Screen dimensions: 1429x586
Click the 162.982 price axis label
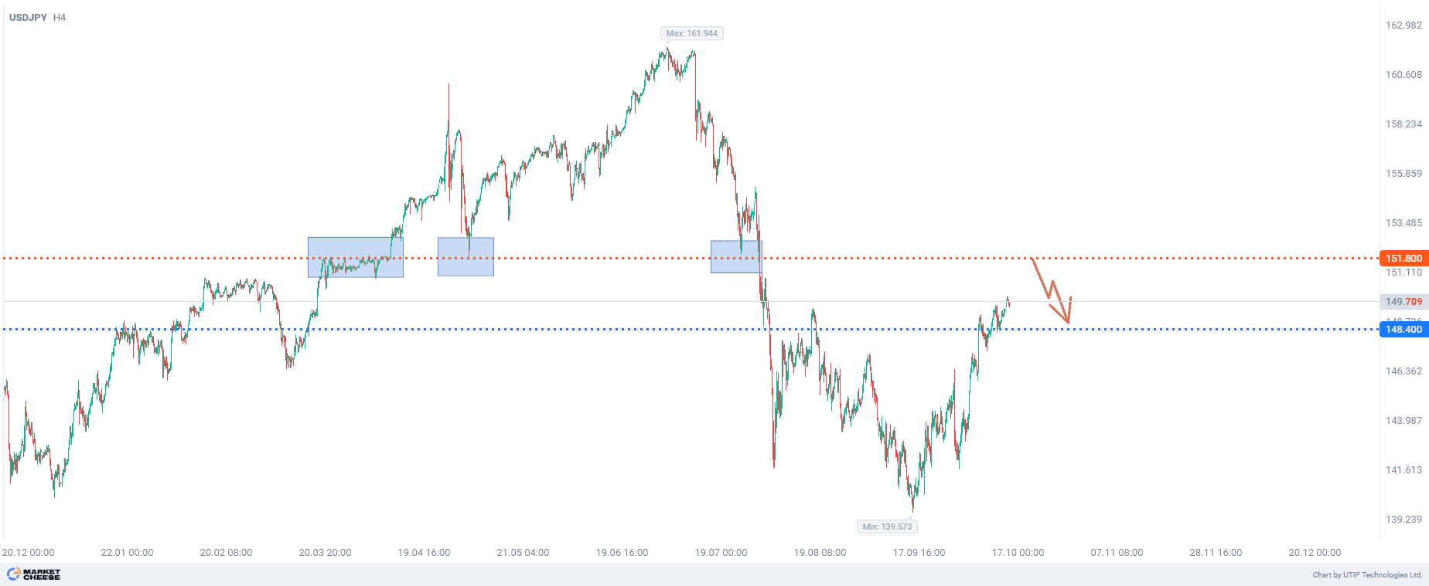point(1403,25)
